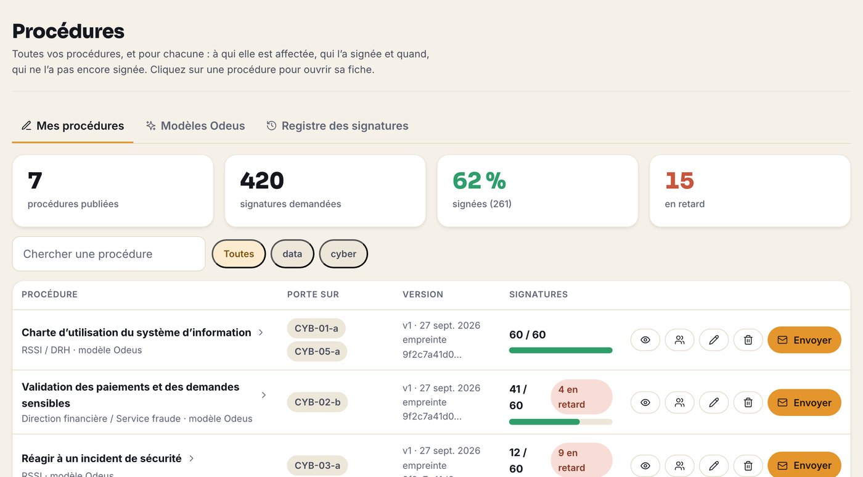Click the PORTE SUR column header
863x477 pixels.
(313, 294)
